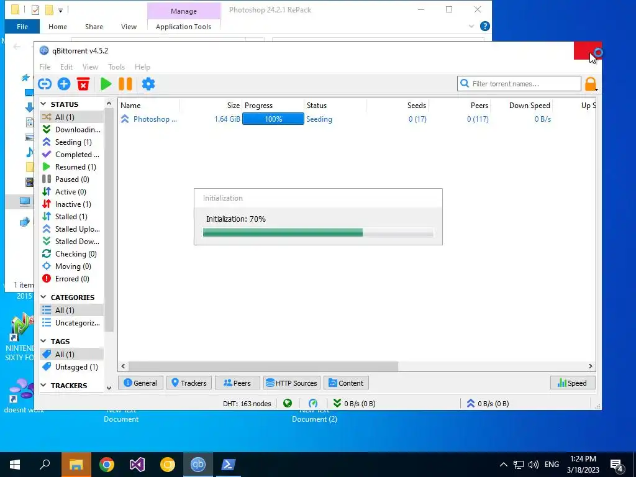Click the globe connection status icon
Viewport: 636px width, 477px height.
click(x=288, y=403)
